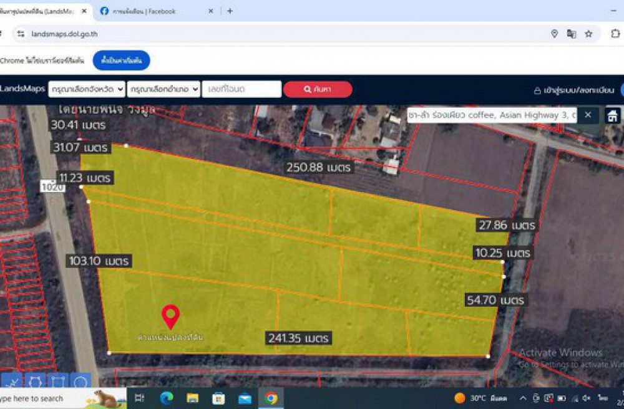This screenshot has width=624, height=409.
Task: Click the location permission icon in address bar
Action: point(554,34)
